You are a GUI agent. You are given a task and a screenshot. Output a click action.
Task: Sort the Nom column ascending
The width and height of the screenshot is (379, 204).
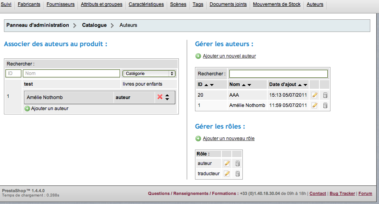244,85
